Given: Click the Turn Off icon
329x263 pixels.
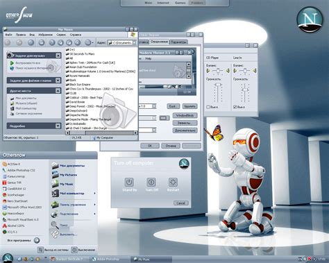Looking at the screenshot, I should pyautogui.click(x=151, y=182).
